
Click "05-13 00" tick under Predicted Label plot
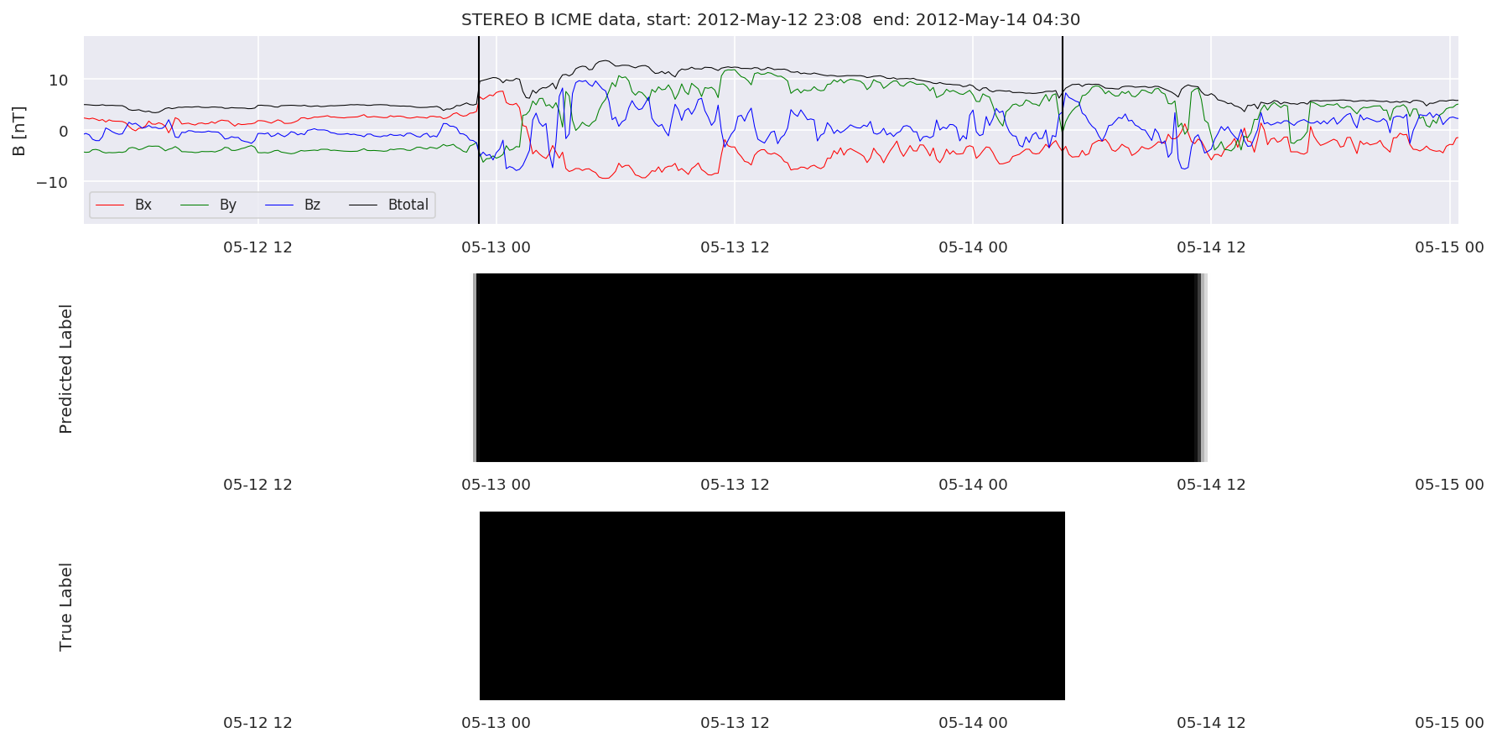(496, 485)
